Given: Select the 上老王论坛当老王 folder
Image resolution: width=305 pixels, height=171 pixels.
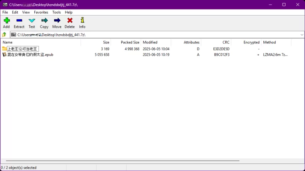Looking at the screenshot, I should [x=22, y=49].
